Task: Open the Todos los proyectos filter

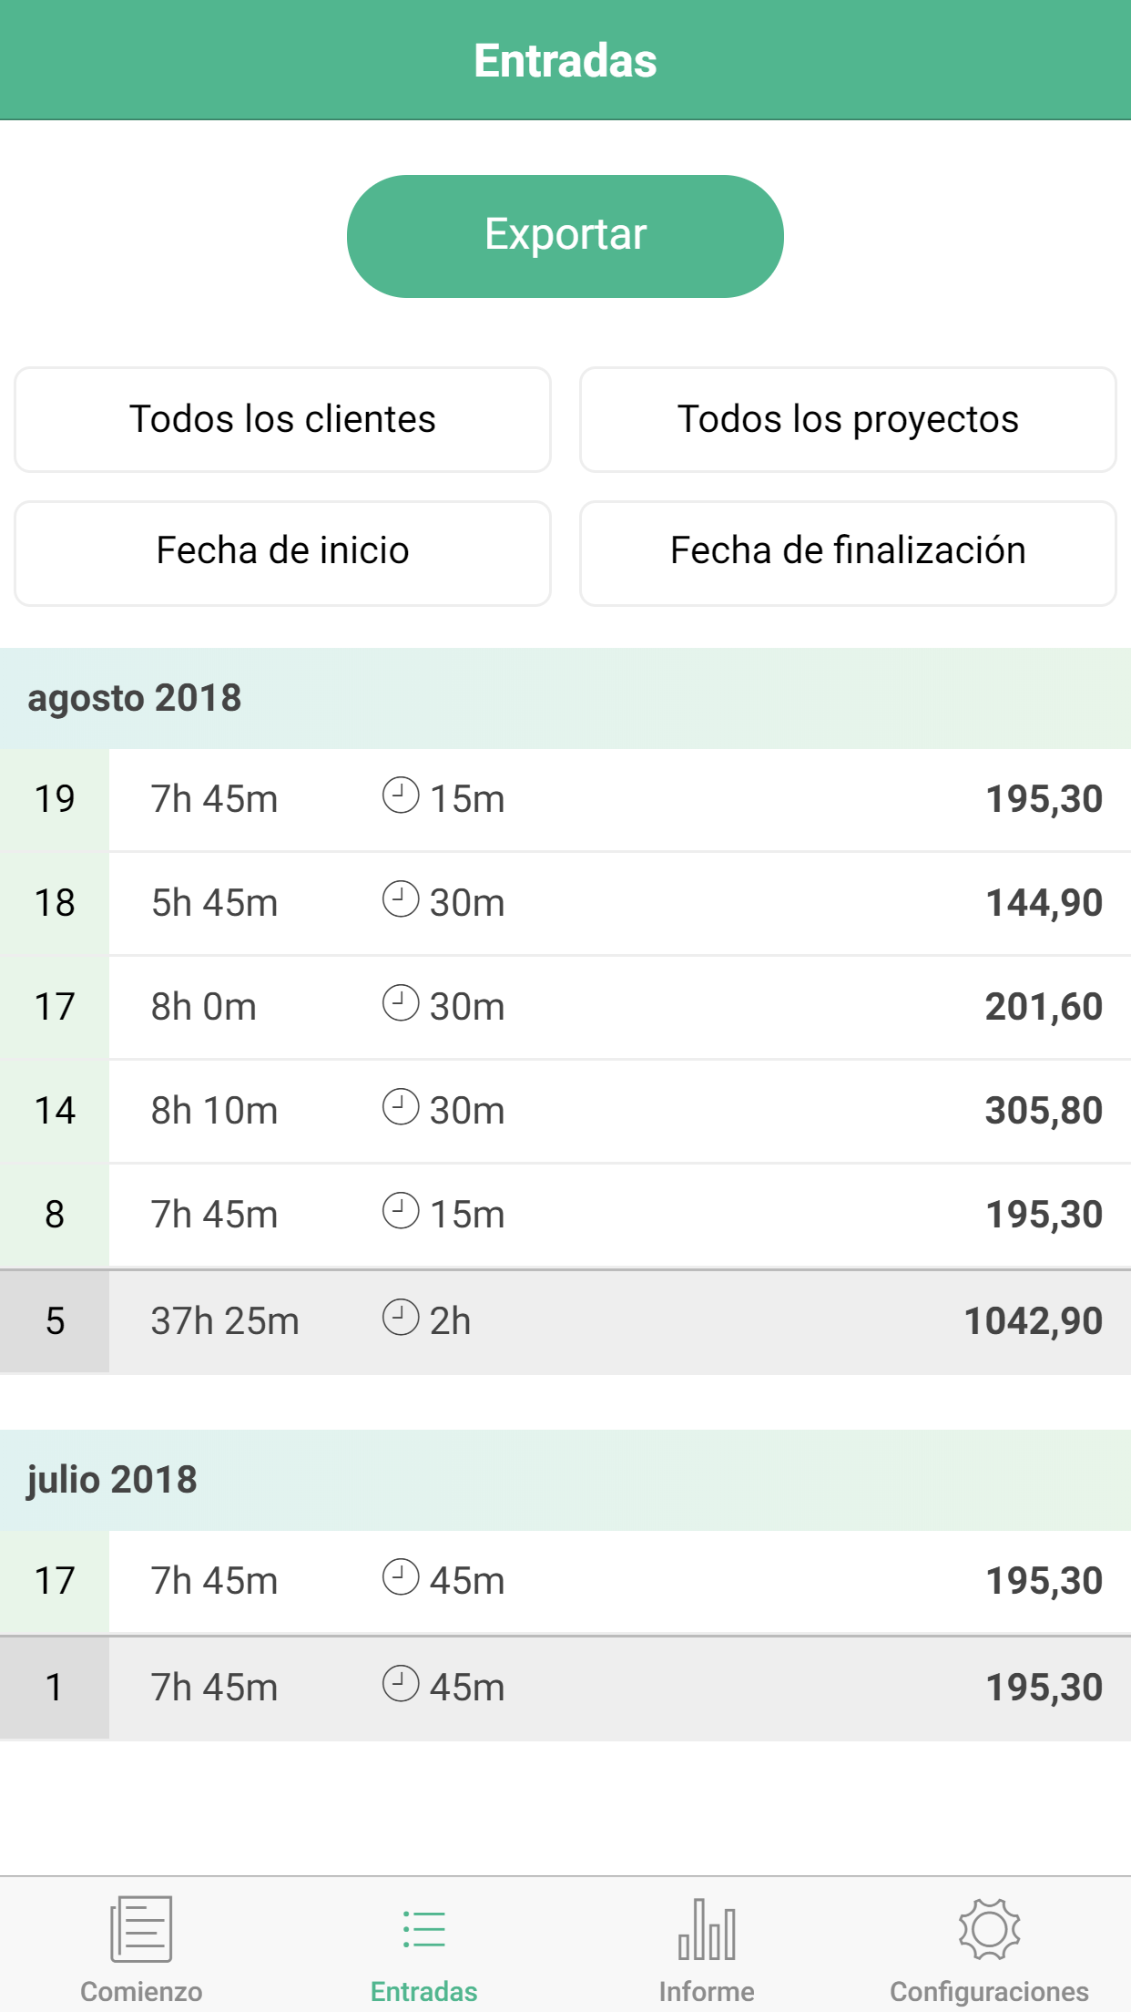Action: [x=848, y=419]
